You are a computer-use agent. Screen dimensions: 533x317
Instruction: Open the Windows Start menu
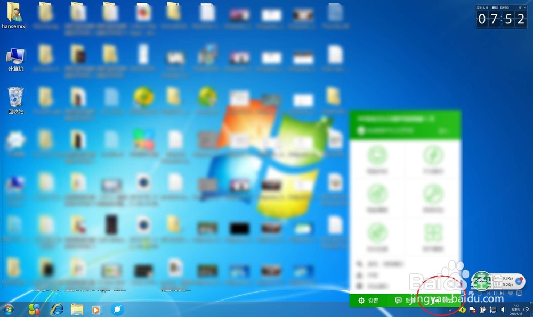click(x=8, y=310)
